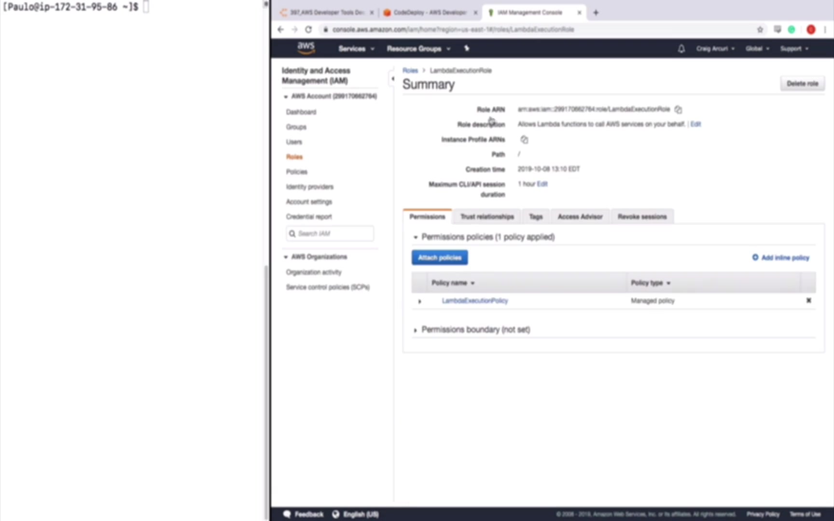Open Organization activity in the sidebar
834x521 pixels.
[x=314, y=272]
